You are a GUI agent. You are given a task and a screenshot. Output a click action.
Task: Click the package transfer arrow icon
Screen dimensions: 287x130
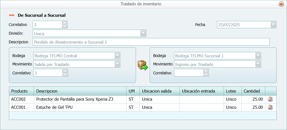click(x=143, y=65)
